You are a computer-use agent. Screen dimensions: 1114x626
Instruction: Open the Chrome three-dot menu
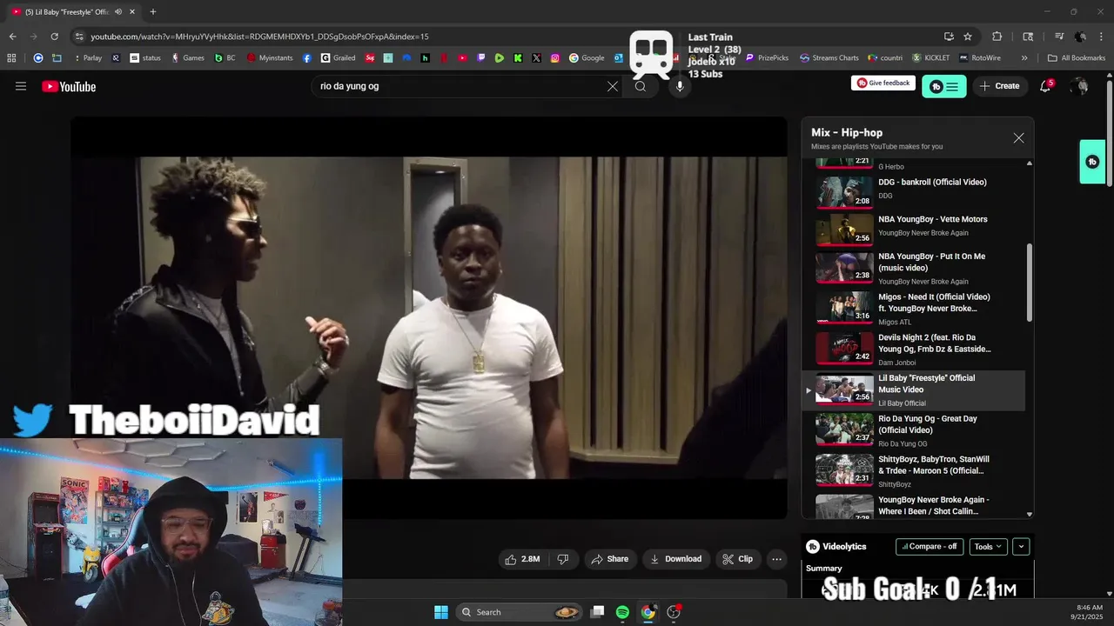[x=1100, y=37]
